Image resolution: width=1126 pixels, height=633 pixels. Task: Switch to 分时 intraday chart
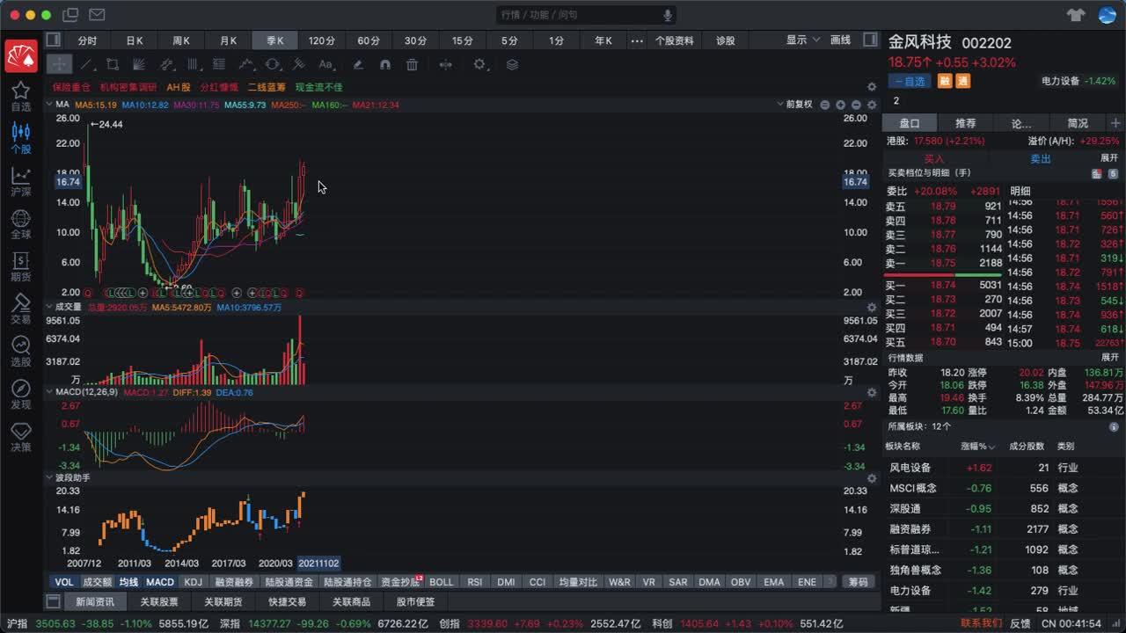point(87,40)
